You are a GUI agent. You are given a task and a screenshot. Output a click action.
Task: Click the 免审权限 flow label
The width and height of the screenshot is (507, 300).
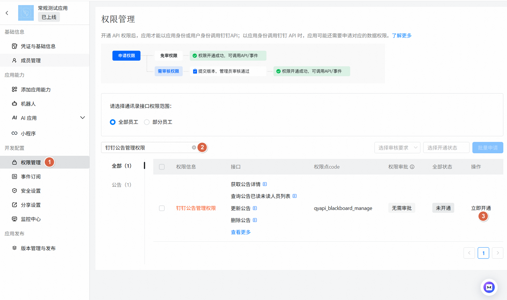pyautogui.click(x=169, y=56)
